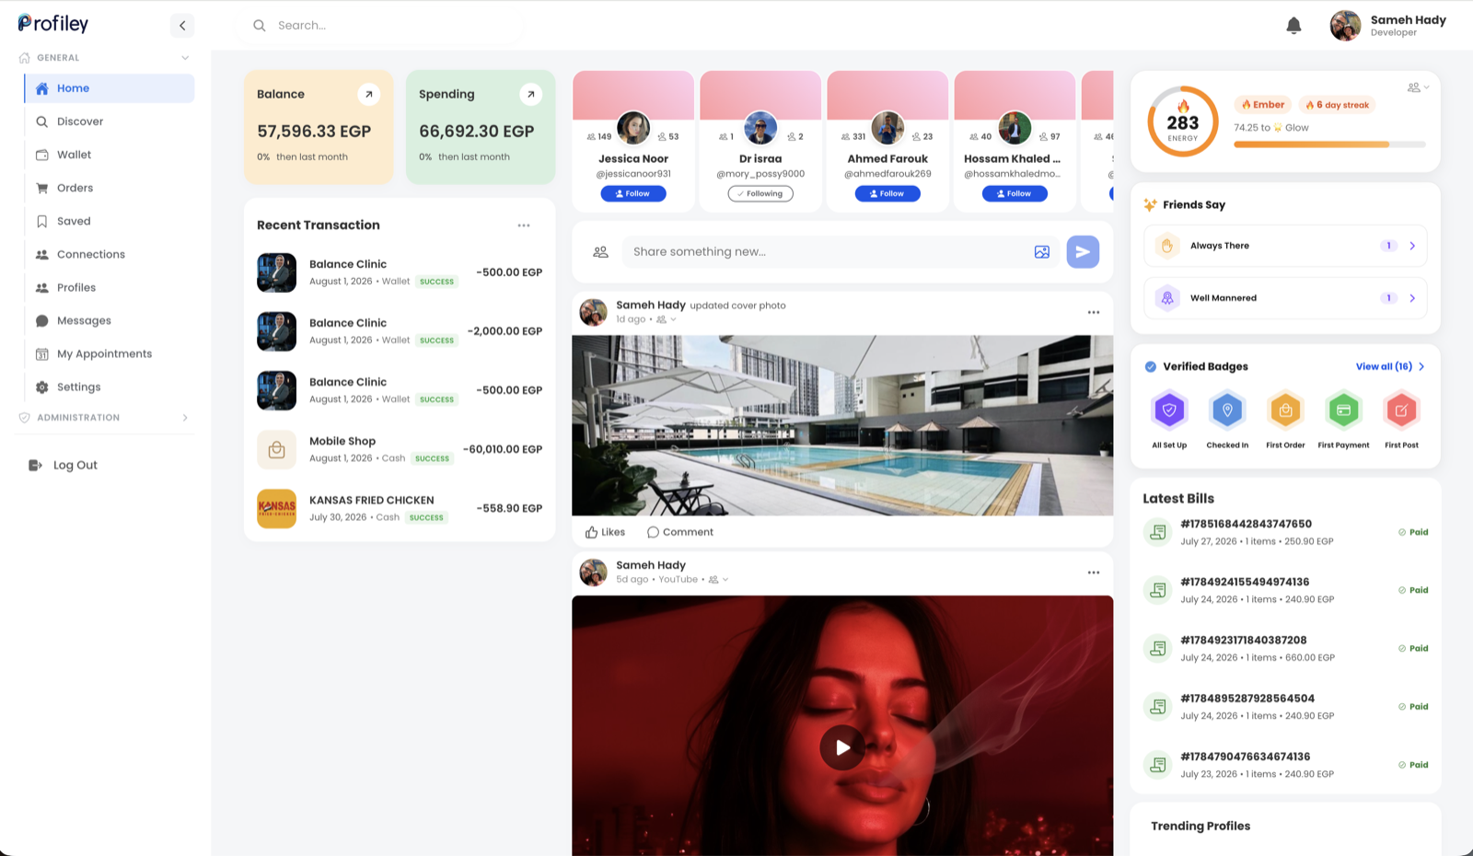Follow Jessica Noor
Screen dimensions: 1473x856
633,193
